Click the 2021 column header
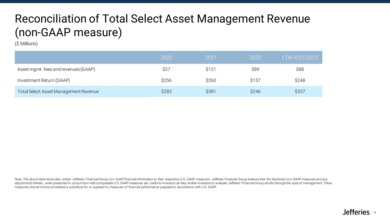This screenshot has height=219, width=390. (211, 58)
